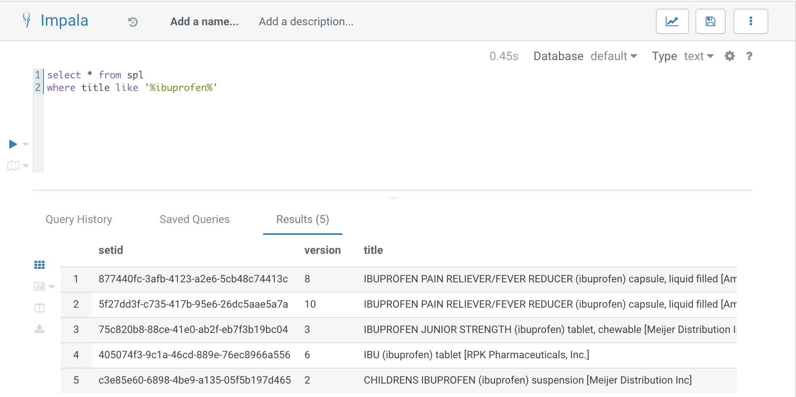Click the chart analysis icon button
The height and width of the screenshot is (397, 796).
[x=672, y=21]
